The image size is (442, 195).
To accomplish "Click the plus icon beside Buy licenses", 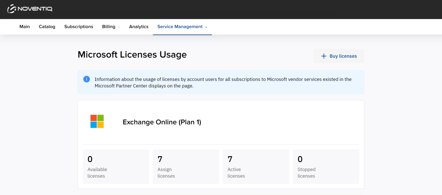I will tap(324, 56).
